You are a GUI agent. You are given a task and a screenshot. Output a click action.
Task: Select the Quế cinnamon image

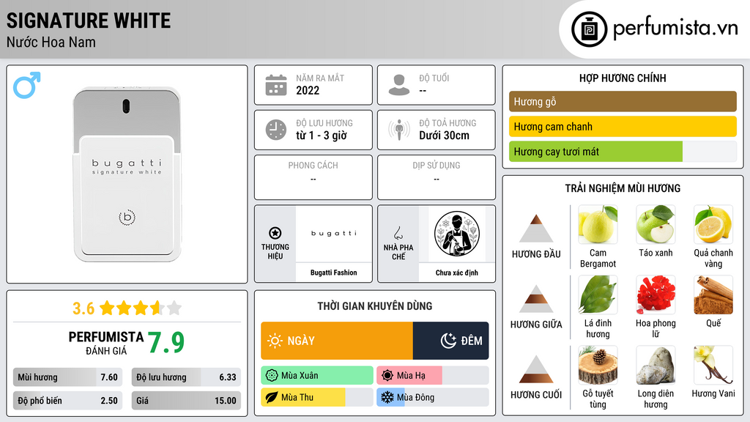[713, 295]
